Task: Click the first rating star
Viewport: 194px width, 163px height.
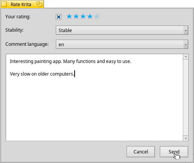Action: [69, 16]
